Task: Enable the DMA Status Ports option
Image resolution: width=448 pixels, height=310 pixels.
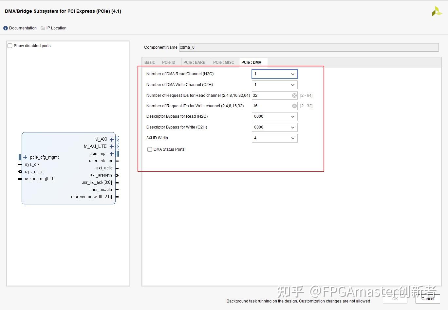Action: point(150,149)
